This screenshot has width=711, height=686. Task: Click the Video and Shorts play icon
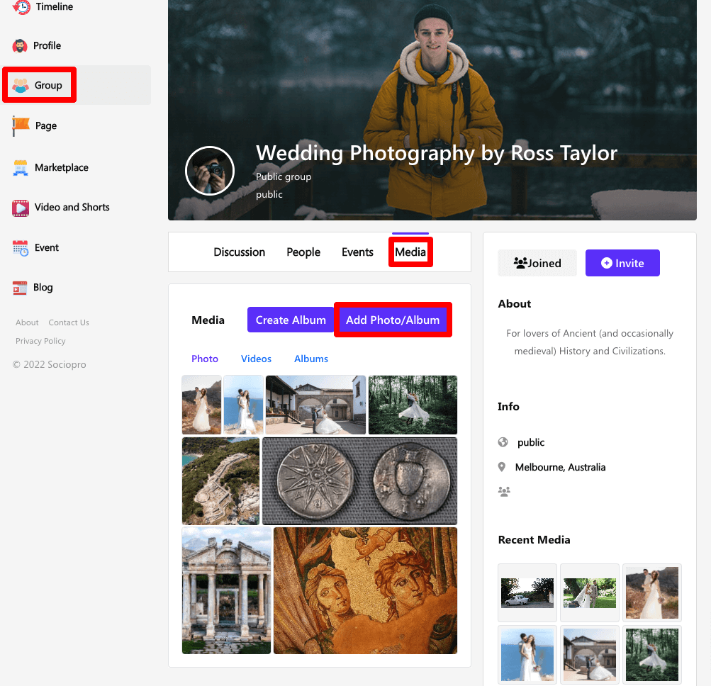[21, 208]
